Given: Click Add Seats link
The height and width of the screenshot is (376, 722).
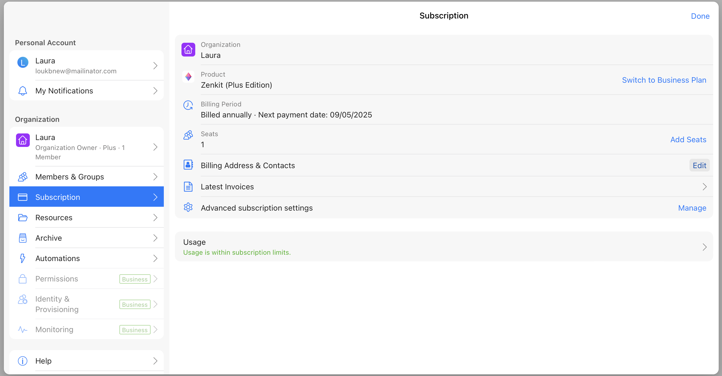Looking at the screenshot, I should coord(688,139).
